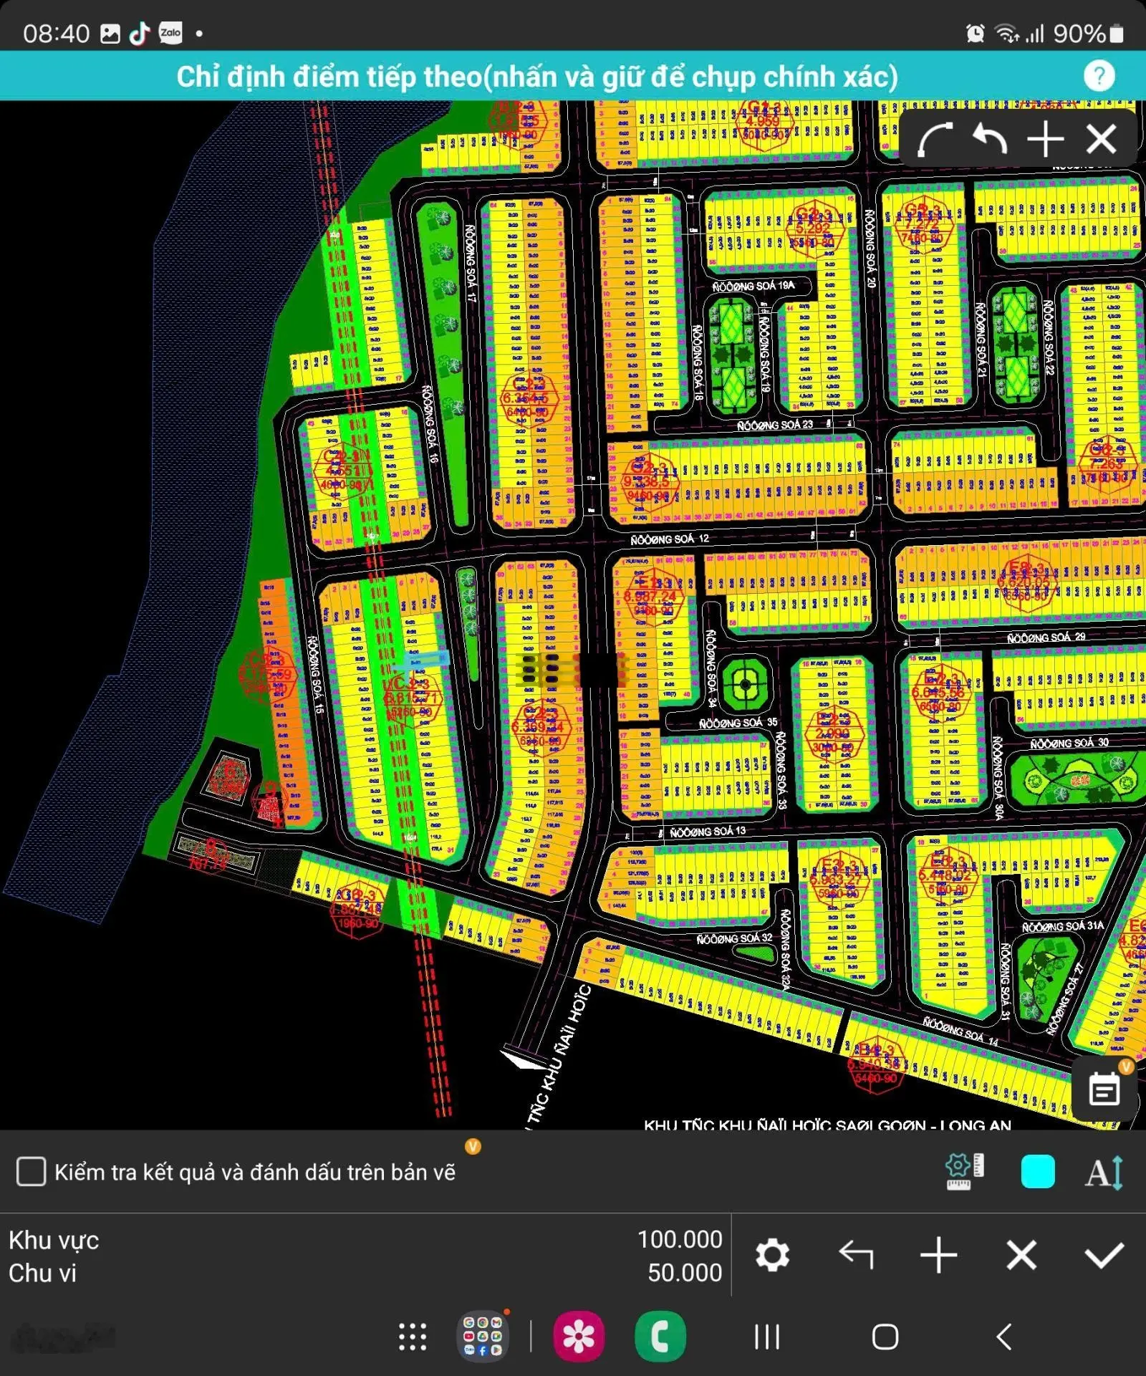The image size is (1146, 1376).
Task: Tap the Back navigation arrow
Action: tap(1004, 1337)
